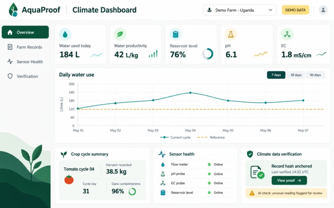The height and width of the screenshot is (208, 334).
Task: Open the AI check unusual reading alert
Action: pyautogui.click(x=286, y=193)
